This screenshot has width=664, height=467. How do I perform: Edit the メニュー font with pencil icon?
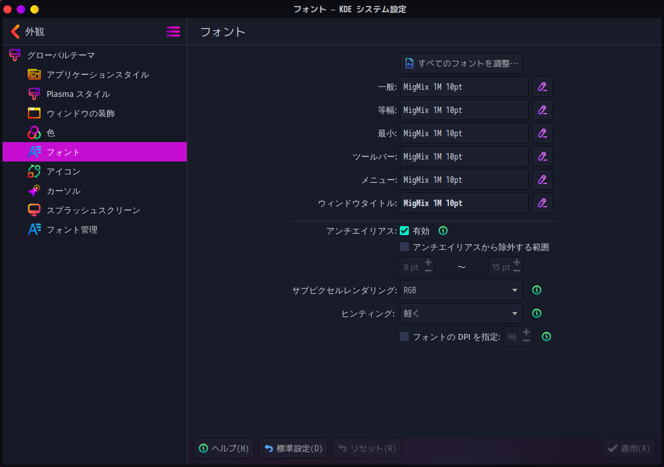tap(542, 180)
